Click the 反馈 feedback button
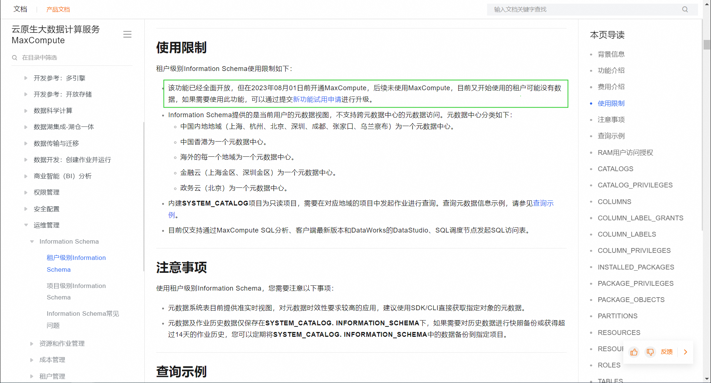 667,352
